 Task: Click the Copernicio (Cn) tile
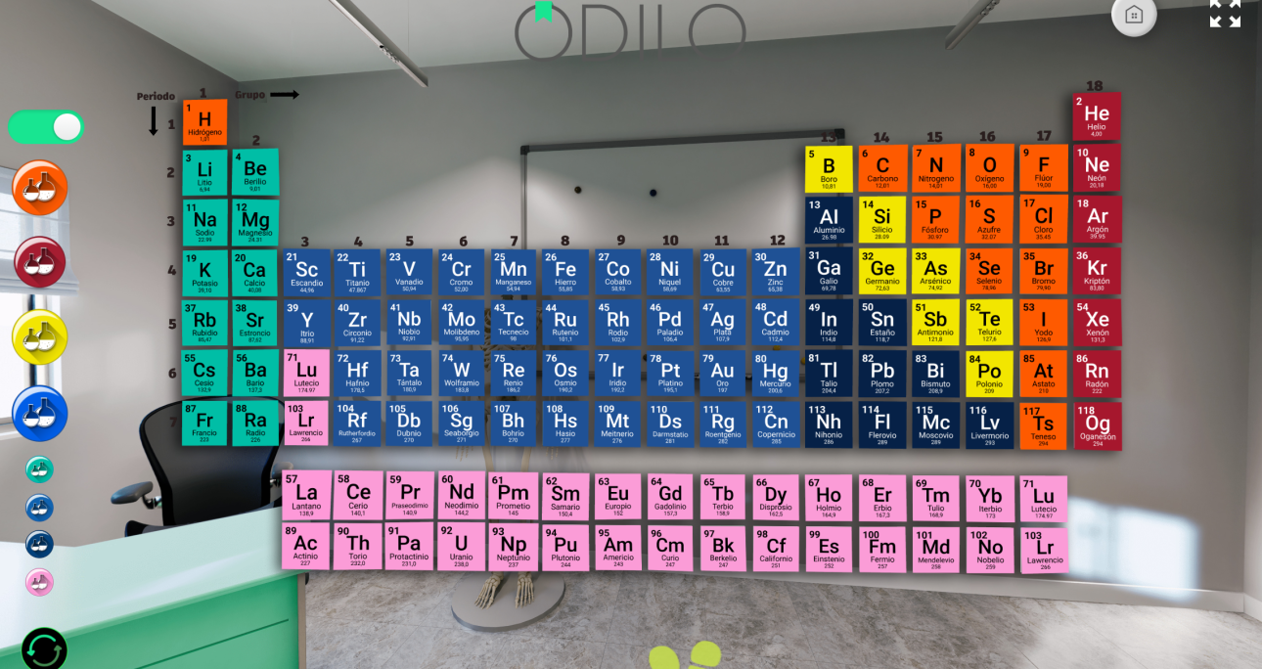pyautogui.click(x=776, y=424)
